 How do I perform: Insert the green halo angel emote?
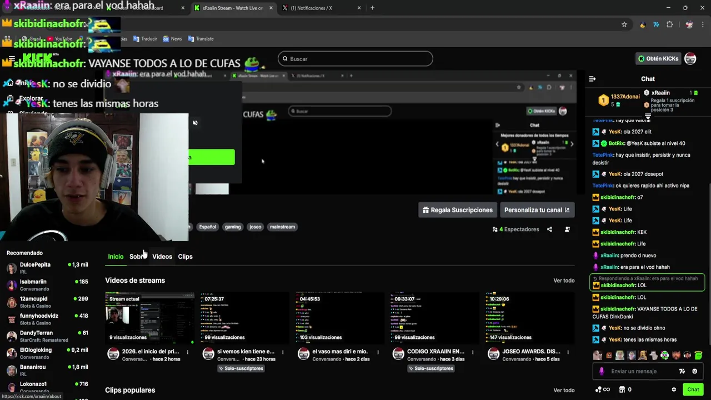(x=698, y=356)
